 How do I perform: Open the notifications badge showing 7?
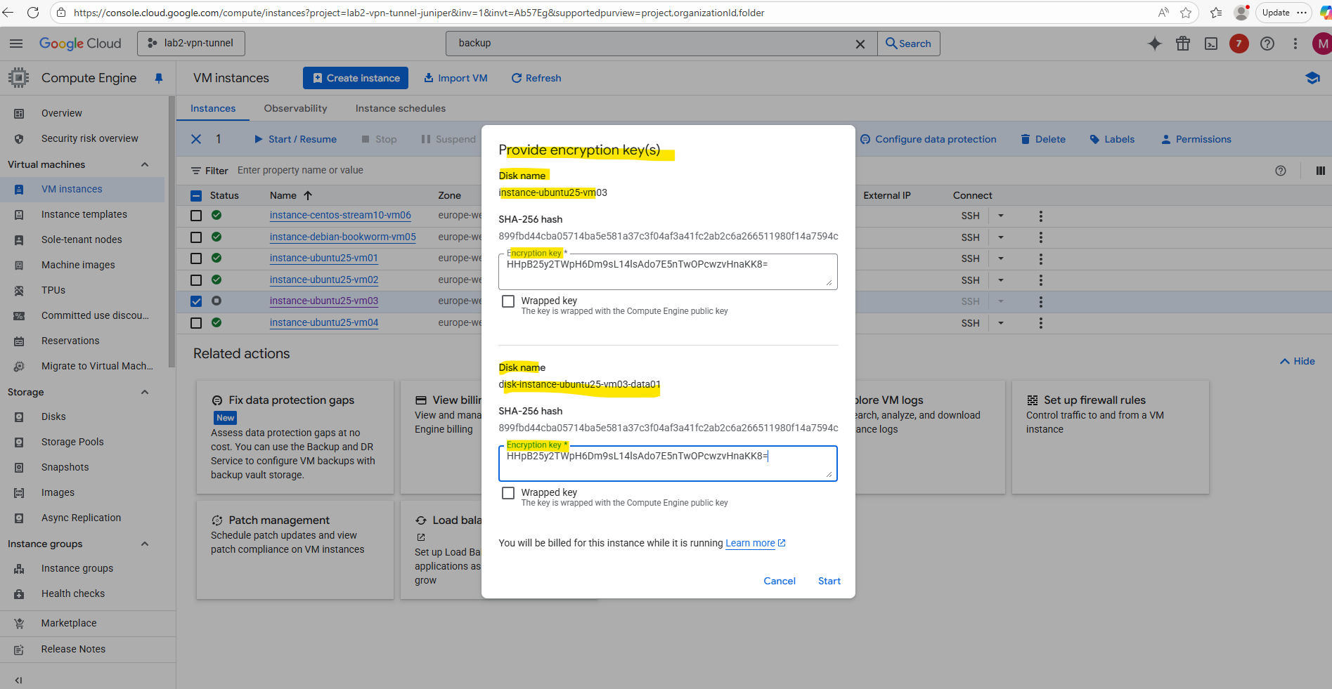1239,44
